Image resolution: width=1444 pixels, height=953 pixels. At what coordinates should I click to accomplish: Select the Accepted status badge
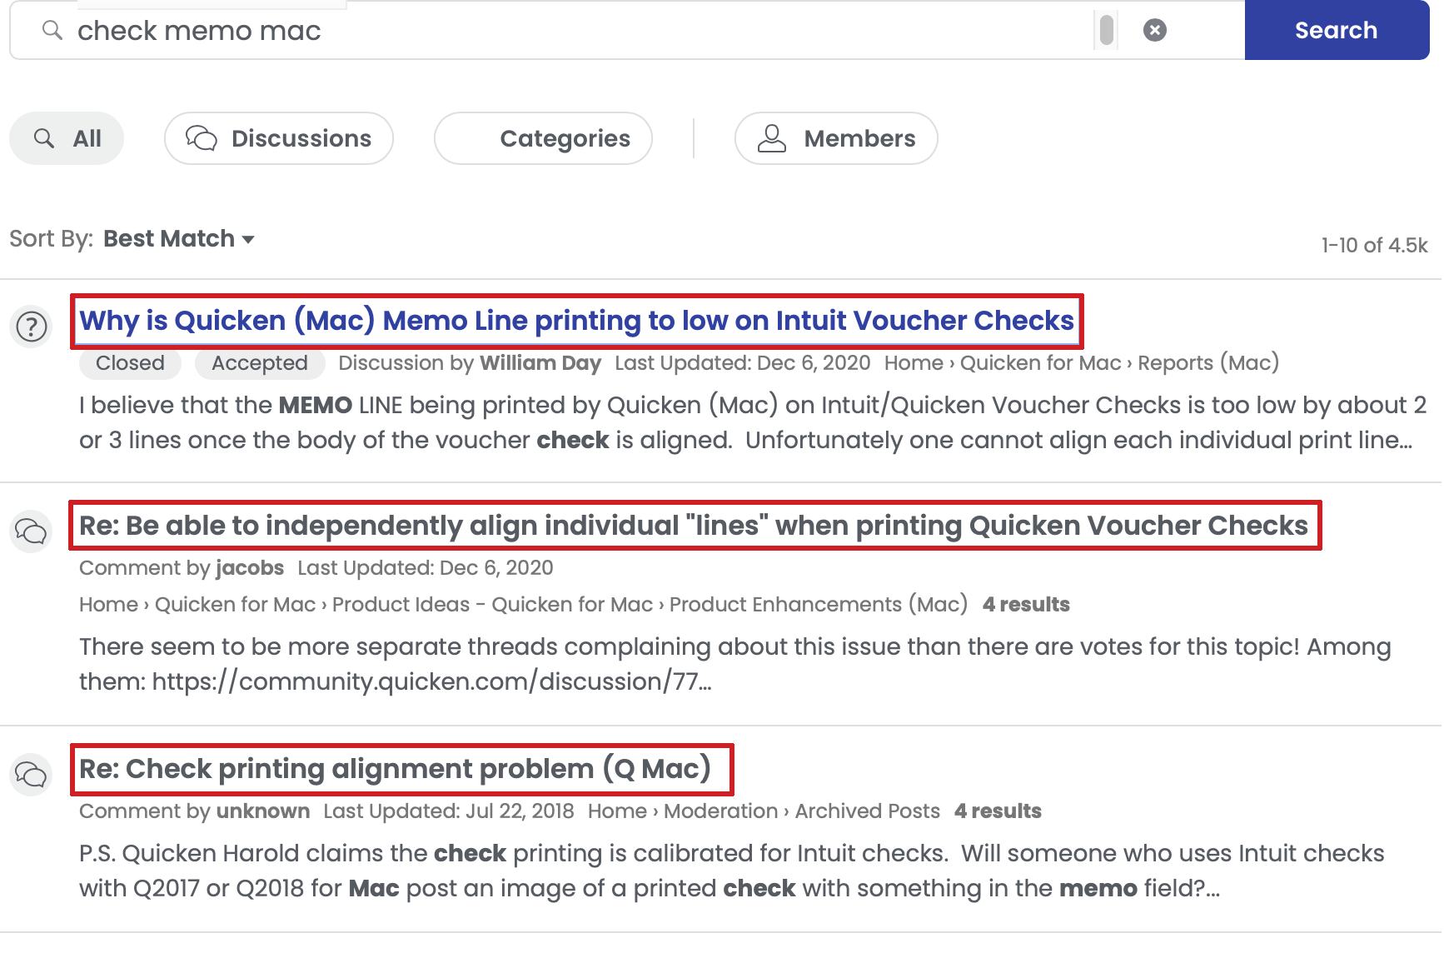(x=259, y=362)
